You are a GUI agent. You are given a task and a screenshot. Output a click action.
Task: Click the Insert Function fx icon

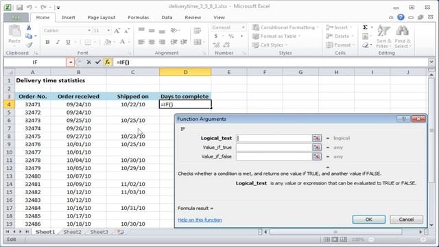point(107,62)
